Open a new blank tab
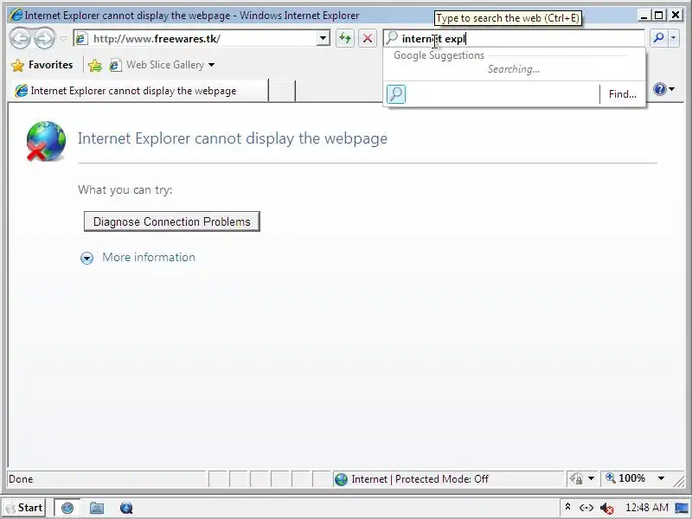692x519 pixels. pyautogui.click(x=282, y=91)
